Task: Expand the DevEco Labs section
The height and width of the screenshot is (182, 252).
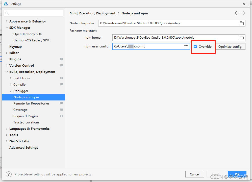Action: (7, 141)
